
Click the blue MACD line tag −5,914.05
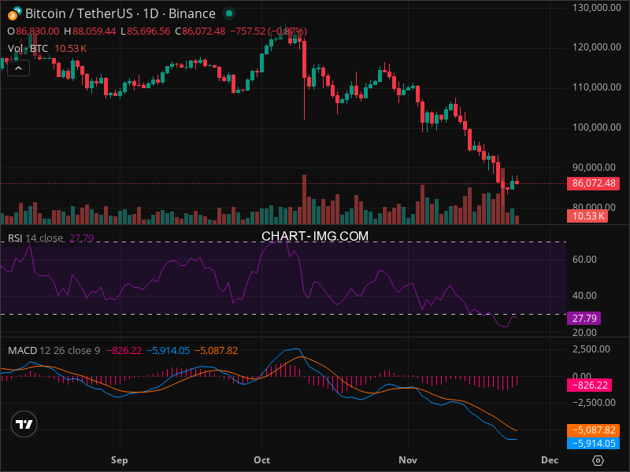tap(593, 443)
